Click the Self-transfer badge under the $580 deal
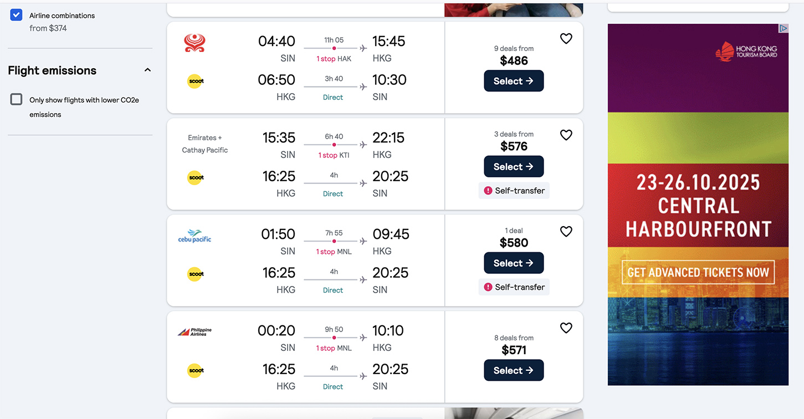804x419 pixels. (x=514, y=287)
